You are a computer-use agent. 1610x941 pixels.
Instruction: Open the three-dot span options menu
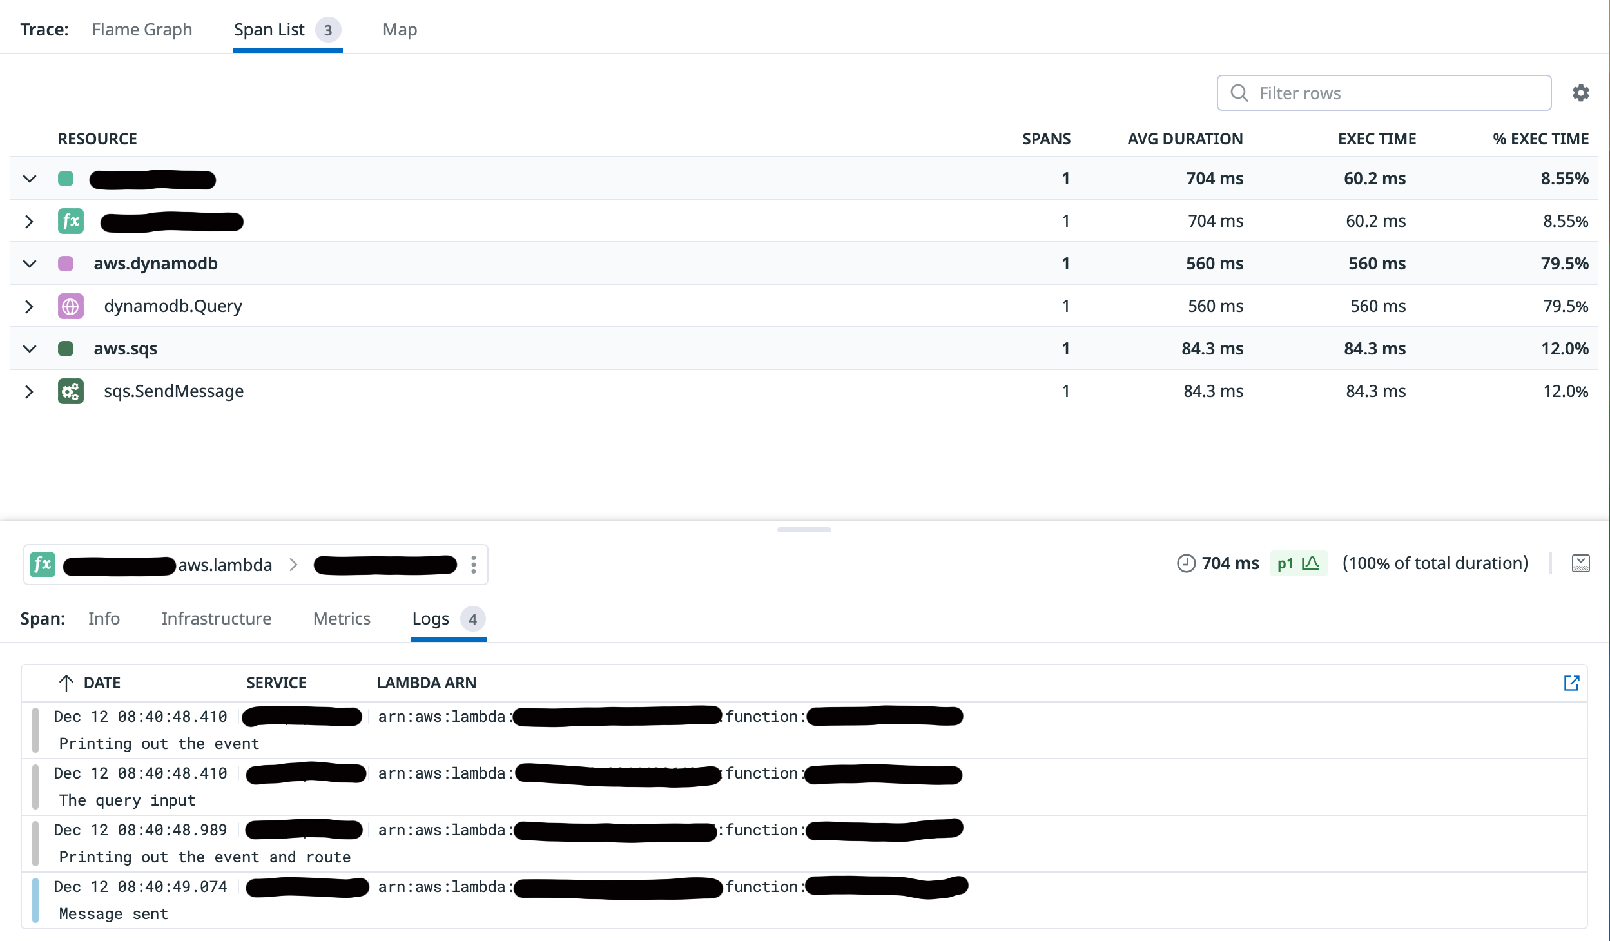474,565
